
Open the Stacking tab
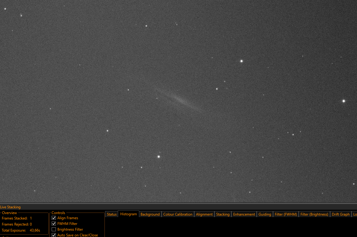pos(223,214)
